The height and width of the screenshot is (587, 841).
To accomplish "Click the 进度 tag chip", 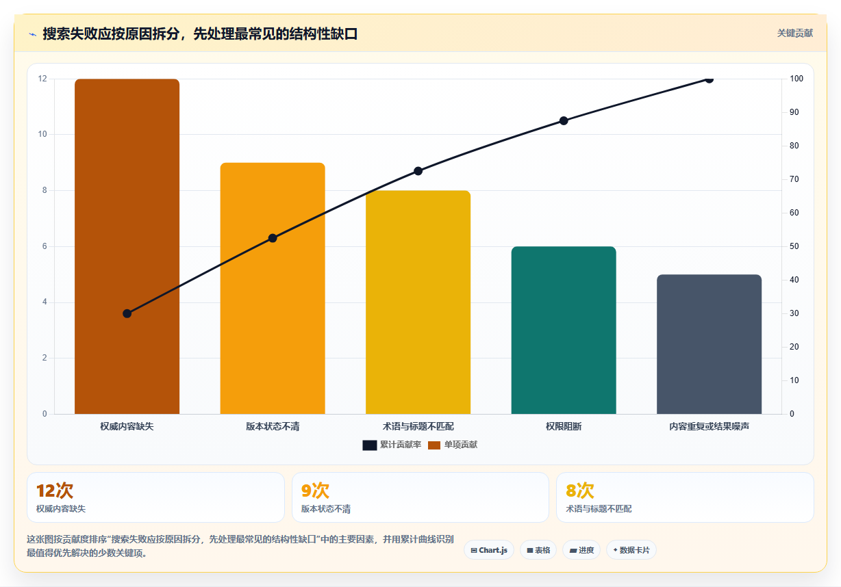I will (x=581, y=550).
